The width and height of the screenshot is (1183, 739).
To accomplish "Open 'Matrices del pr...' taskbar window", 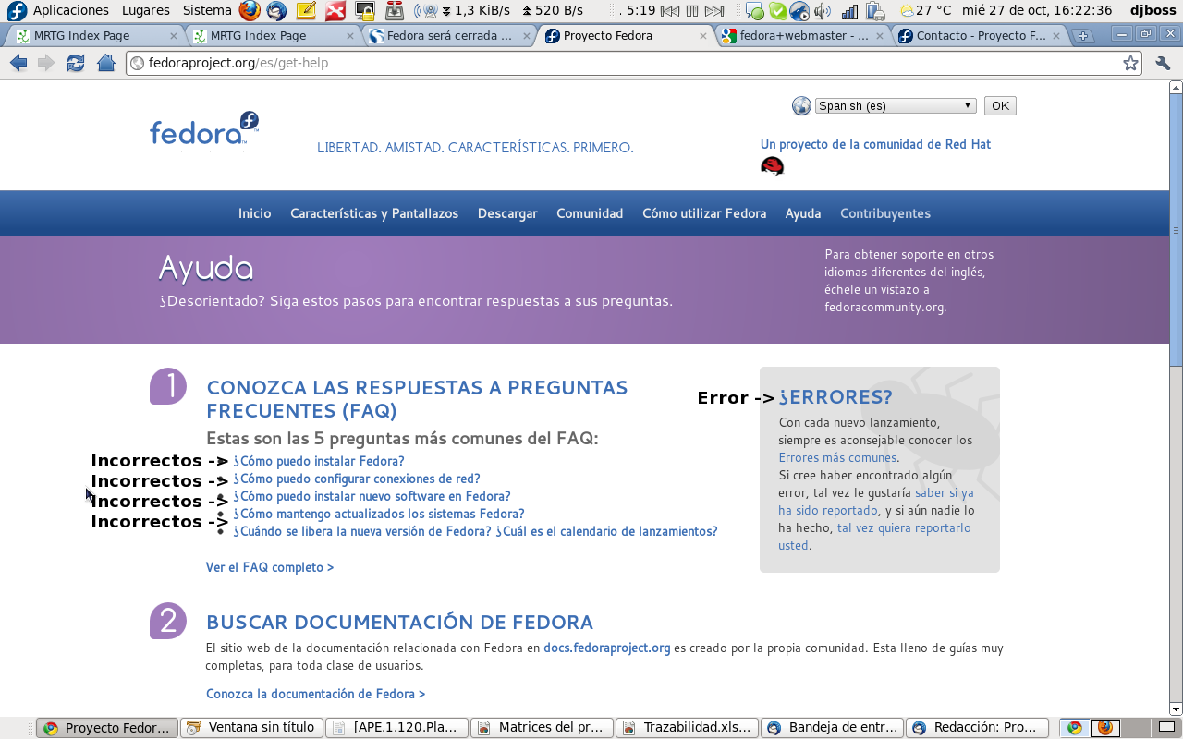I will [543, 728].
